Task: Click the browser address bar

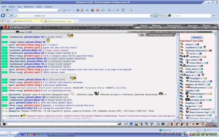Action: tap(82, 16)
